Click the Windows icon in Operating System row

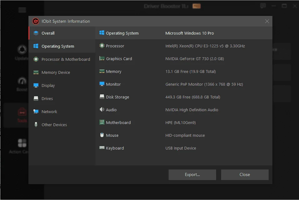click(102, 33)
